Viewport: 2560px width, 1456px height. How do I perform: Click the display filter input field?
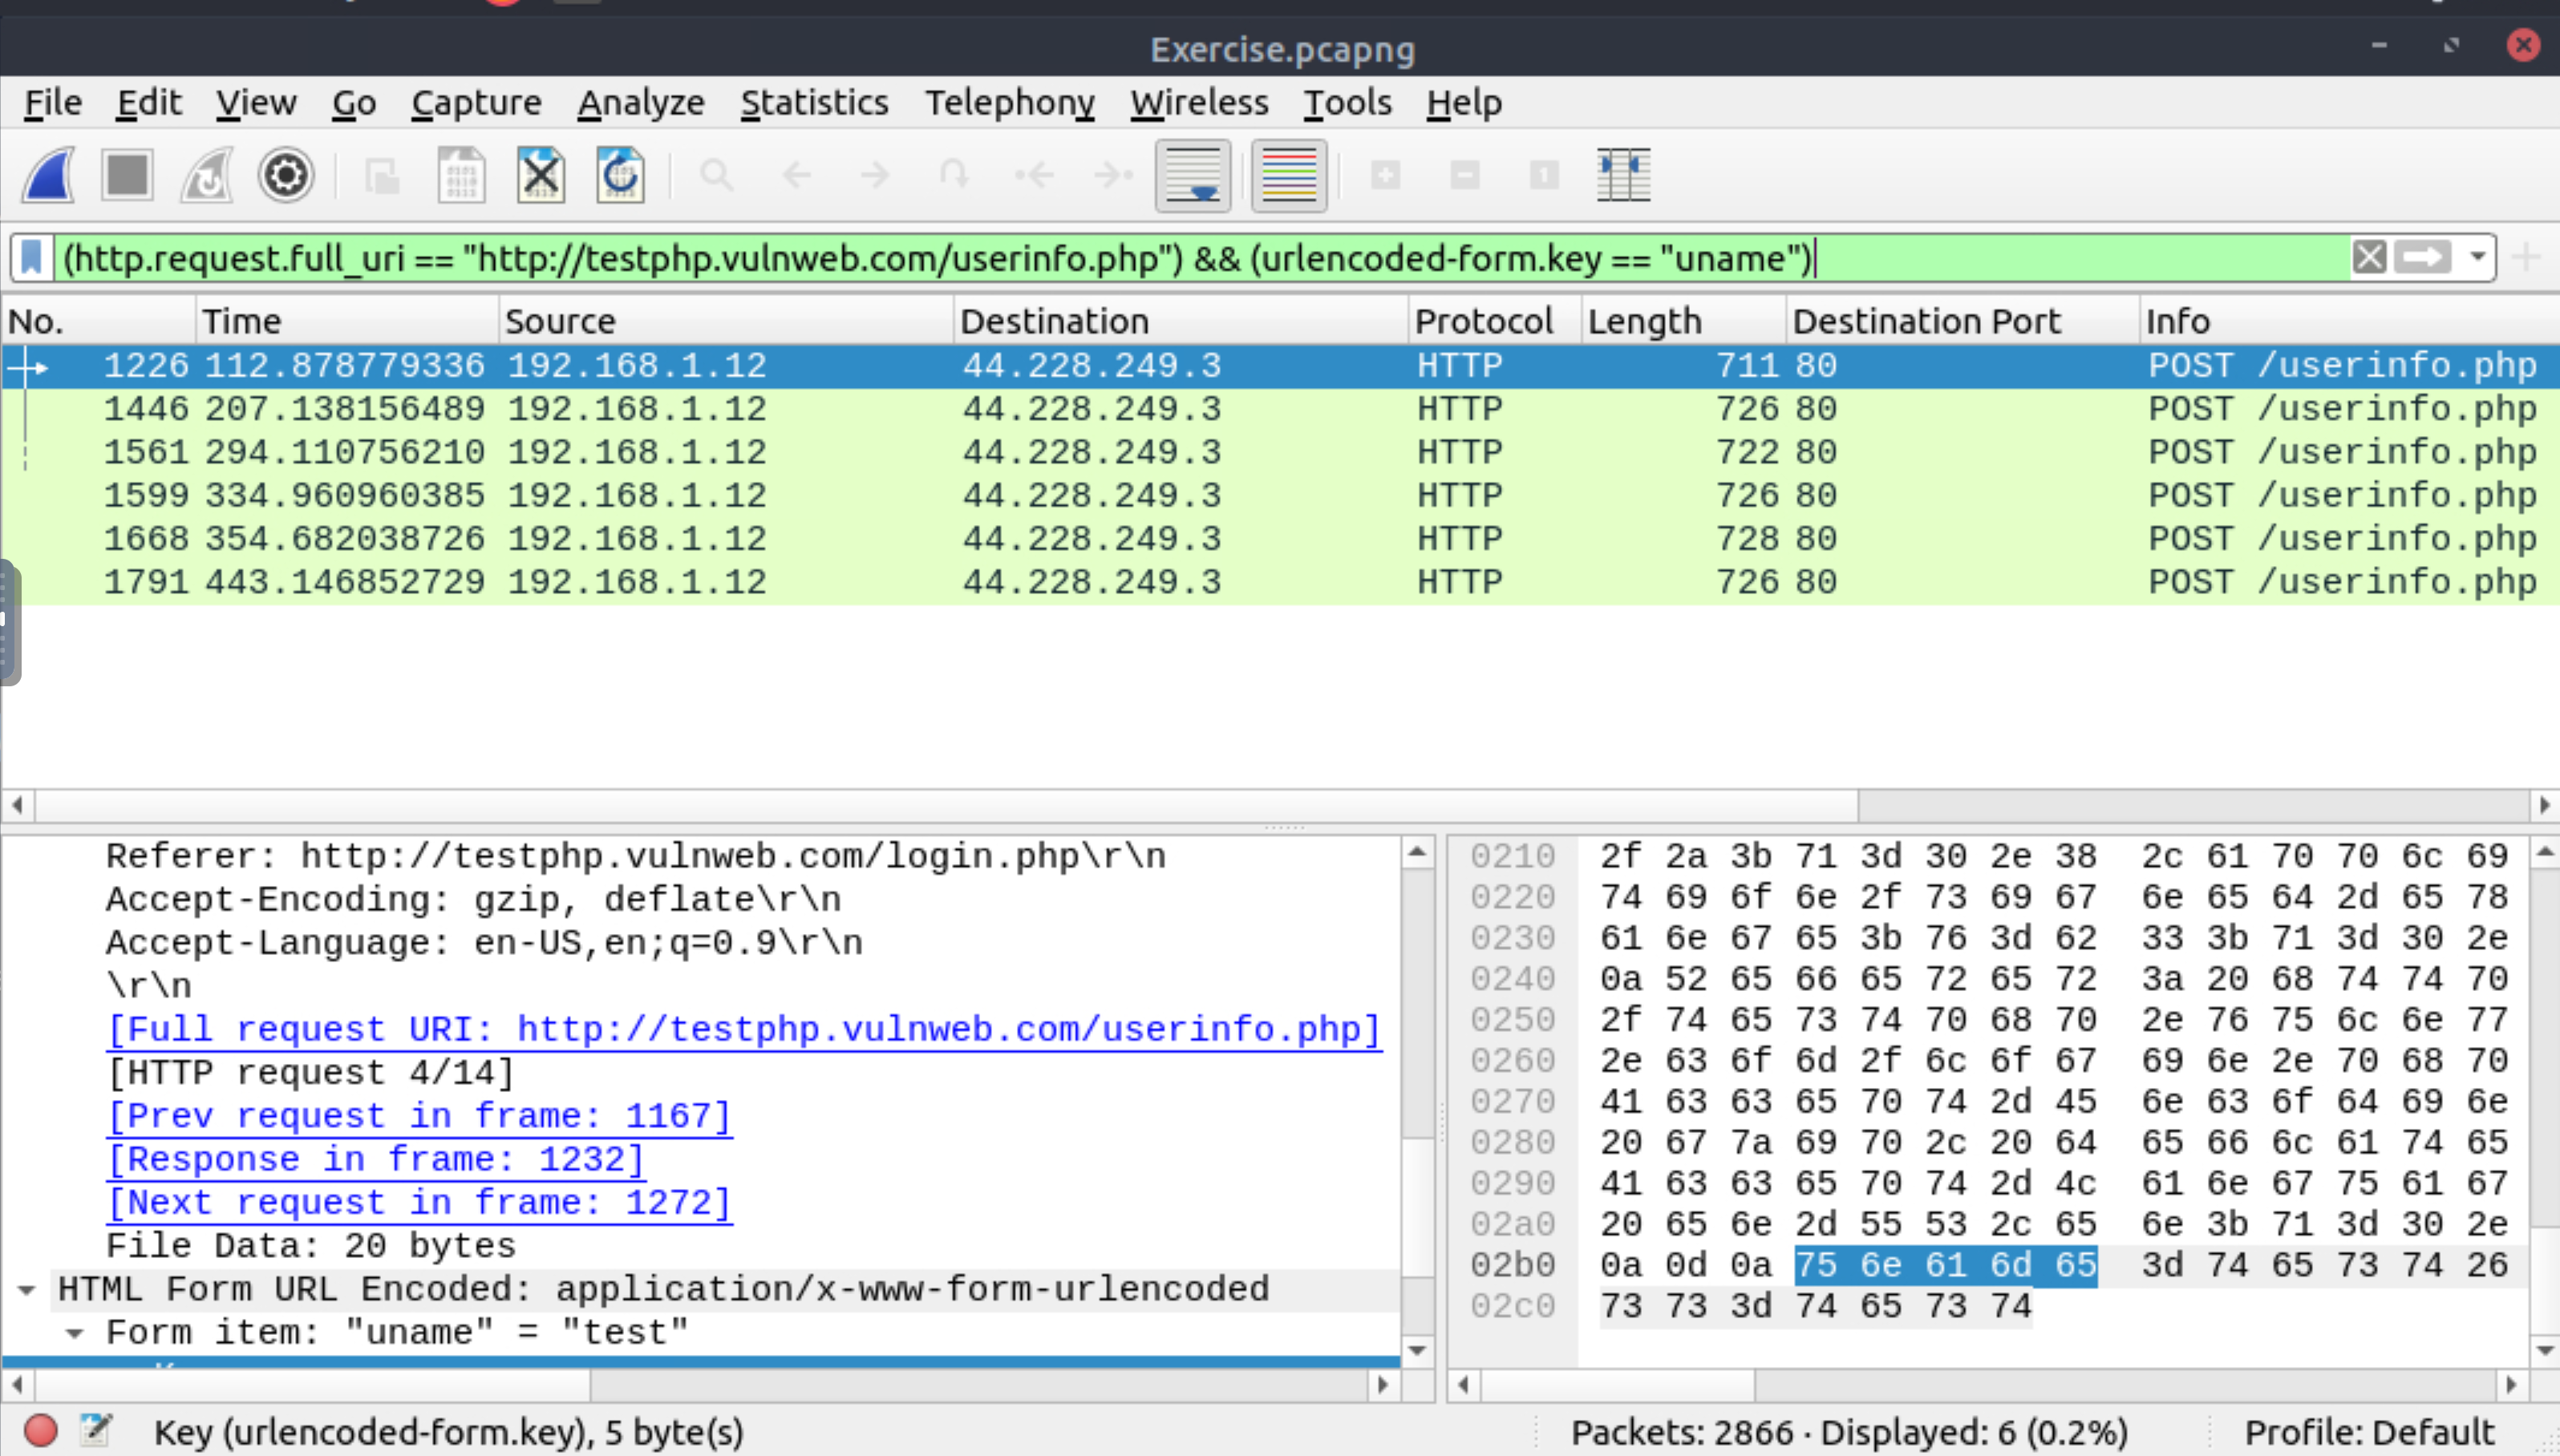pos(1201,258)
